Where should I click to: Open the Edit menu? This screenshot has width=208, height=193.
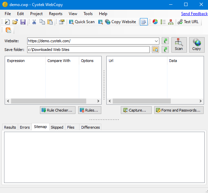(x=20, y=14)
